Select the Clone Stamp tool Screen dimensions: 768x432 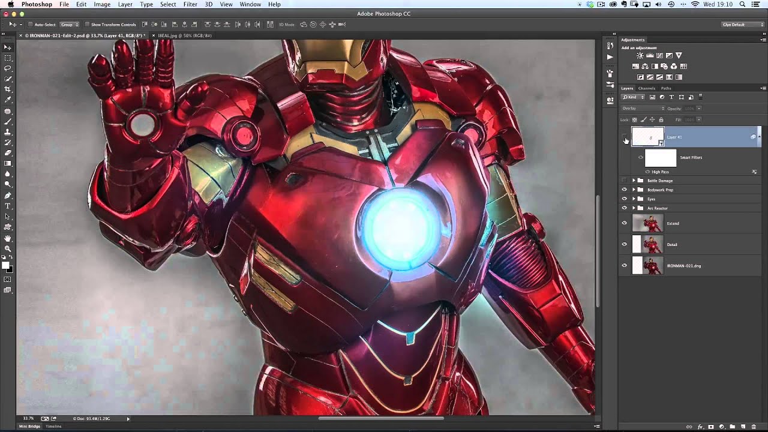[x=8, y=132]
